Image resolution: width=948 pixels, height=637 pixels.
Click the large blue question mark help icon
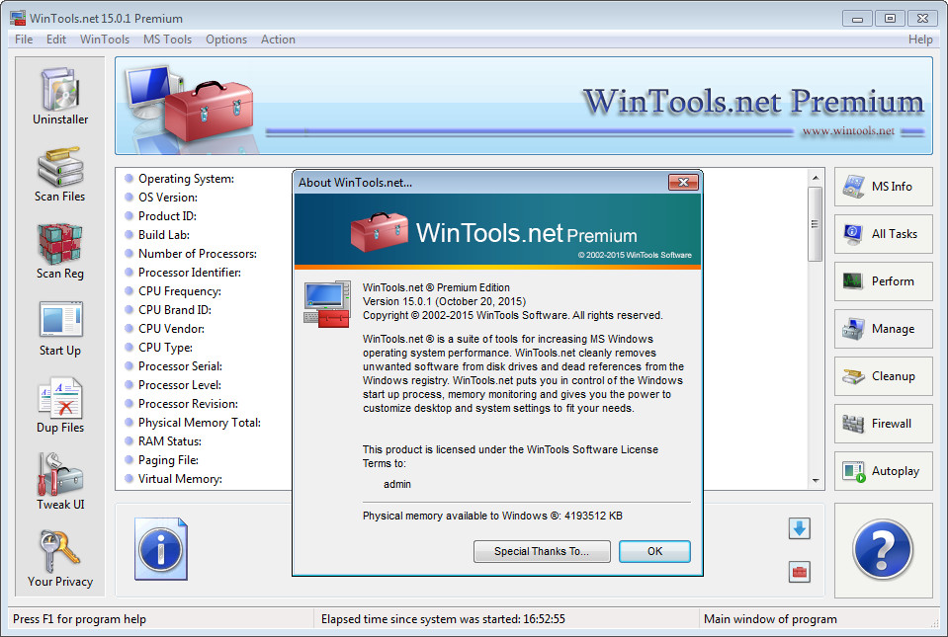pyautogui.click(x=883, y=550)
